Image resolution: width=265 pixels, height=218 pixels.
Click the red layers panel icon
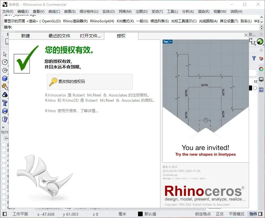(x=261, y=59)
